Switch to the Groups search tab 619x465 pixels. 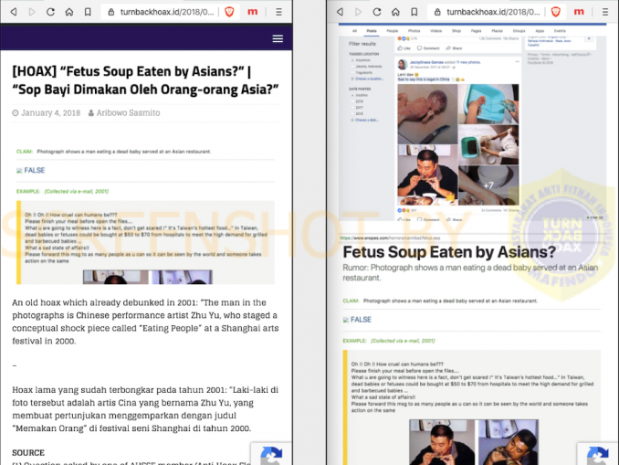(x=519, y=31)
